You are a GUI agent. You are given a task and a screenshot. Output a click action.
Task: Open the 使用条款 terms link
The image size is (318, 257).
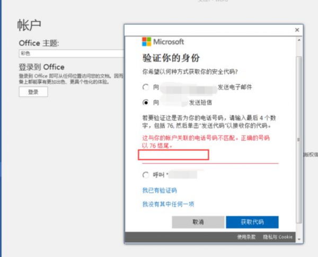pos(246,237)
